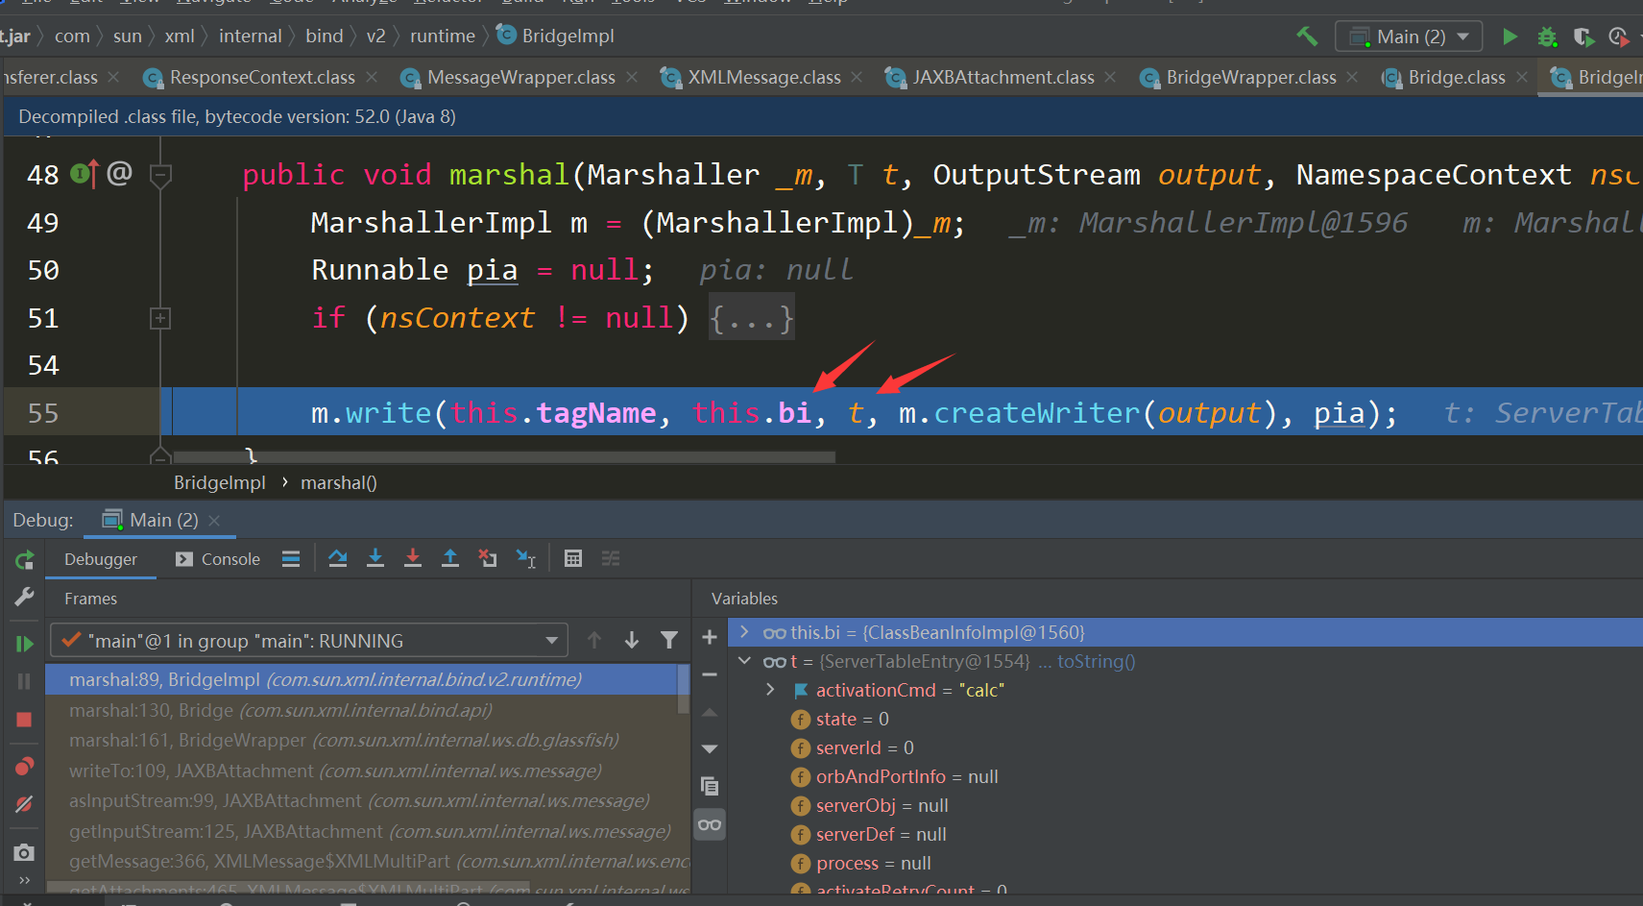Open Evaluate Expression with the calculator icon
Screen dimensions: 1643x906
(x=573, y=557)
